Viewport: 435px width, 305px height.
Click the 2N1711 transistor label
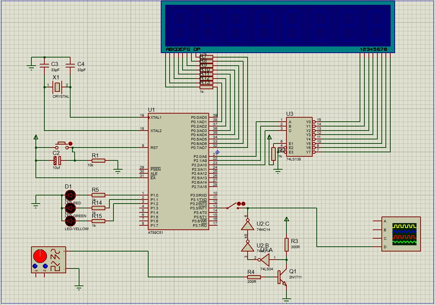[x=295, y=277]
